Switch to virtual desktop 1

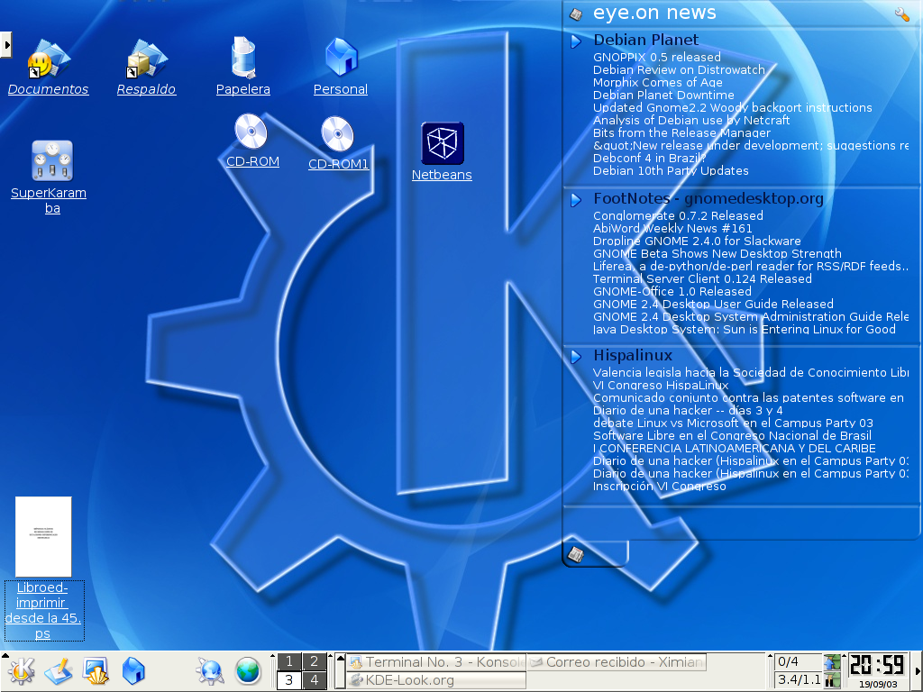(289, 661)
